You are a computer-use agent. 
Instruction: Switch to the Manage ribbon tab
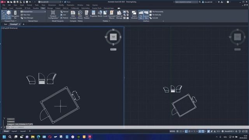coord(50,8)
